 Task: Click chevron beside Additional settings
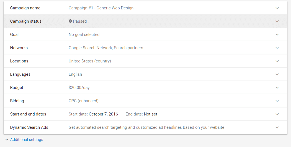pos(7,140)
